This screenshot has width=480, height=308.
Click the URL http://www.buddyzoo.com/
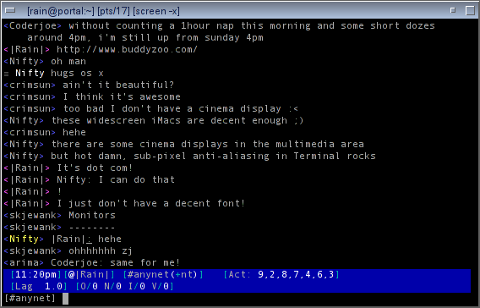coord(127,49)
